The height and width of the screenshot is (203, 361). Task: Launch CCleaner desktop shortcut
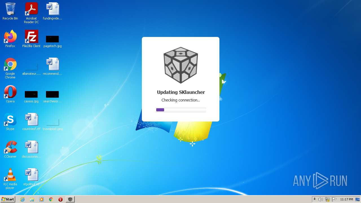tap(10, 149)
